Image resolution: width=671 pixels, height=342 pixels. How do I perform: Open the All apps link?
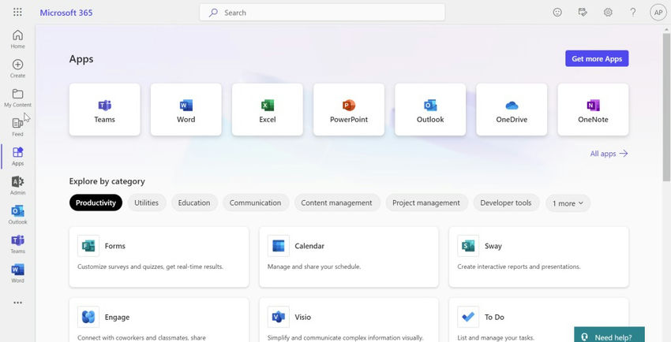[609, 154]
